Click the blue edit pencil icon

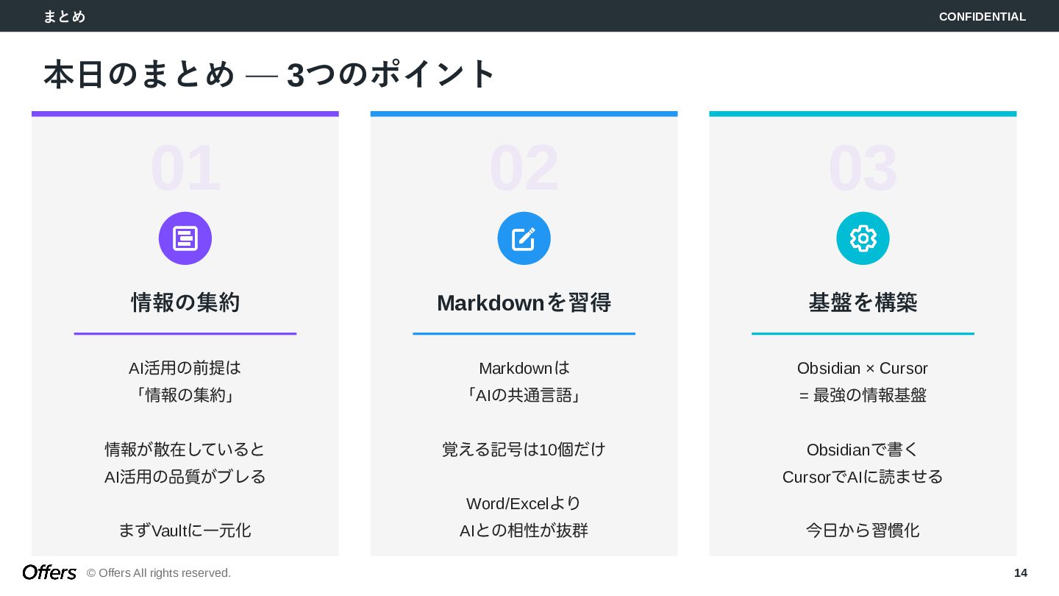524,238
